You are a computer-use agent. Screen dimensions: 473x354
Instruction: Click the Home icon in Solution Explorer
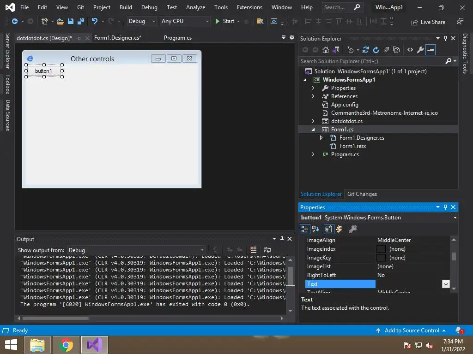coord(326,50)
